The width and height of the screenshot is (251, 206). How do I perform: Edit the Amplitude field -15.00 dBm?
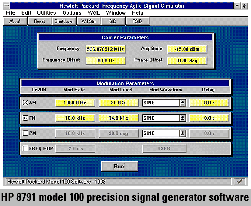pyautogui.click(x=187, y=49)
